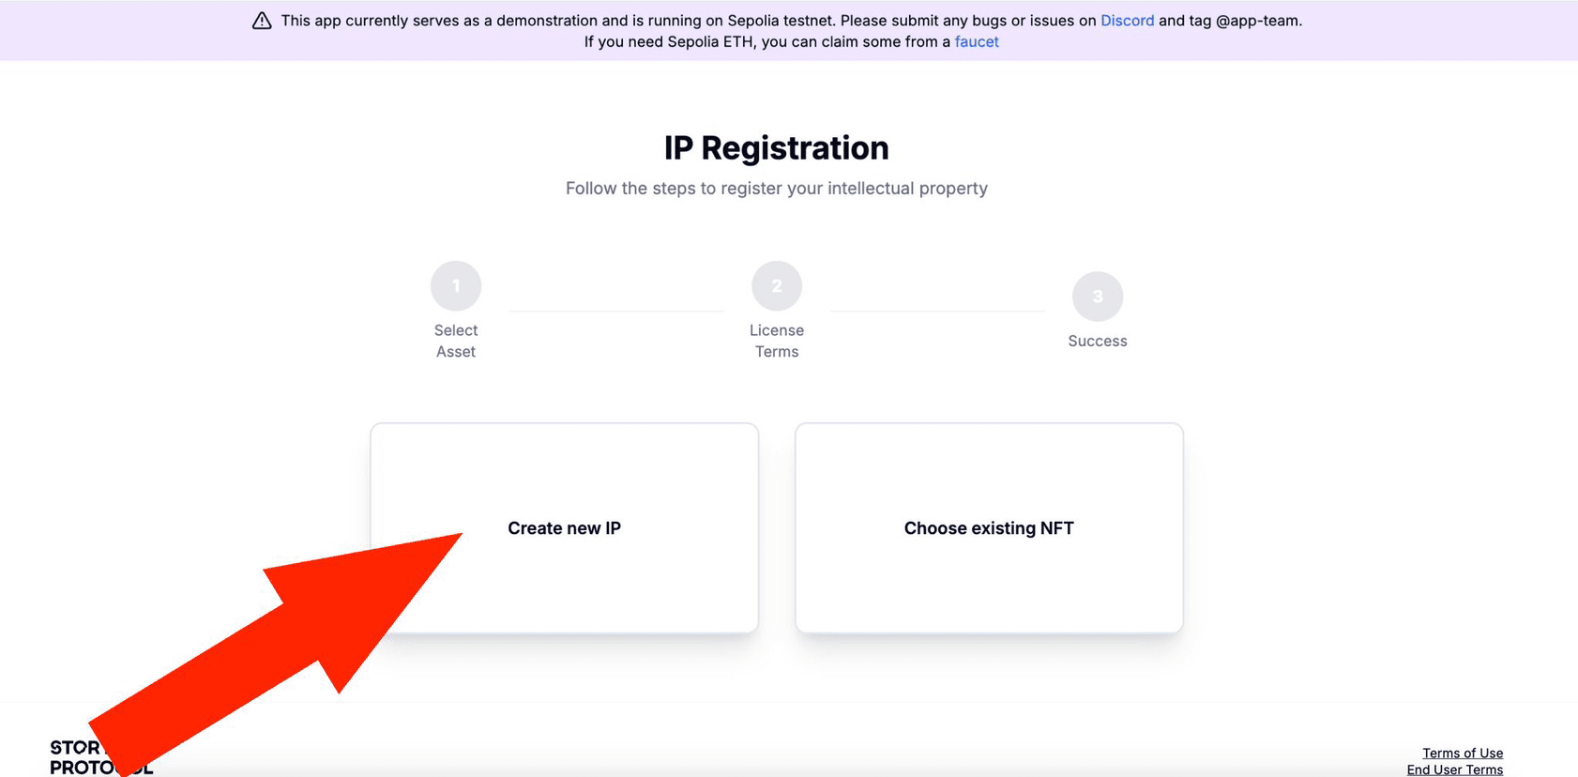Select the "License Terms" step label

(x=777, y=341)
